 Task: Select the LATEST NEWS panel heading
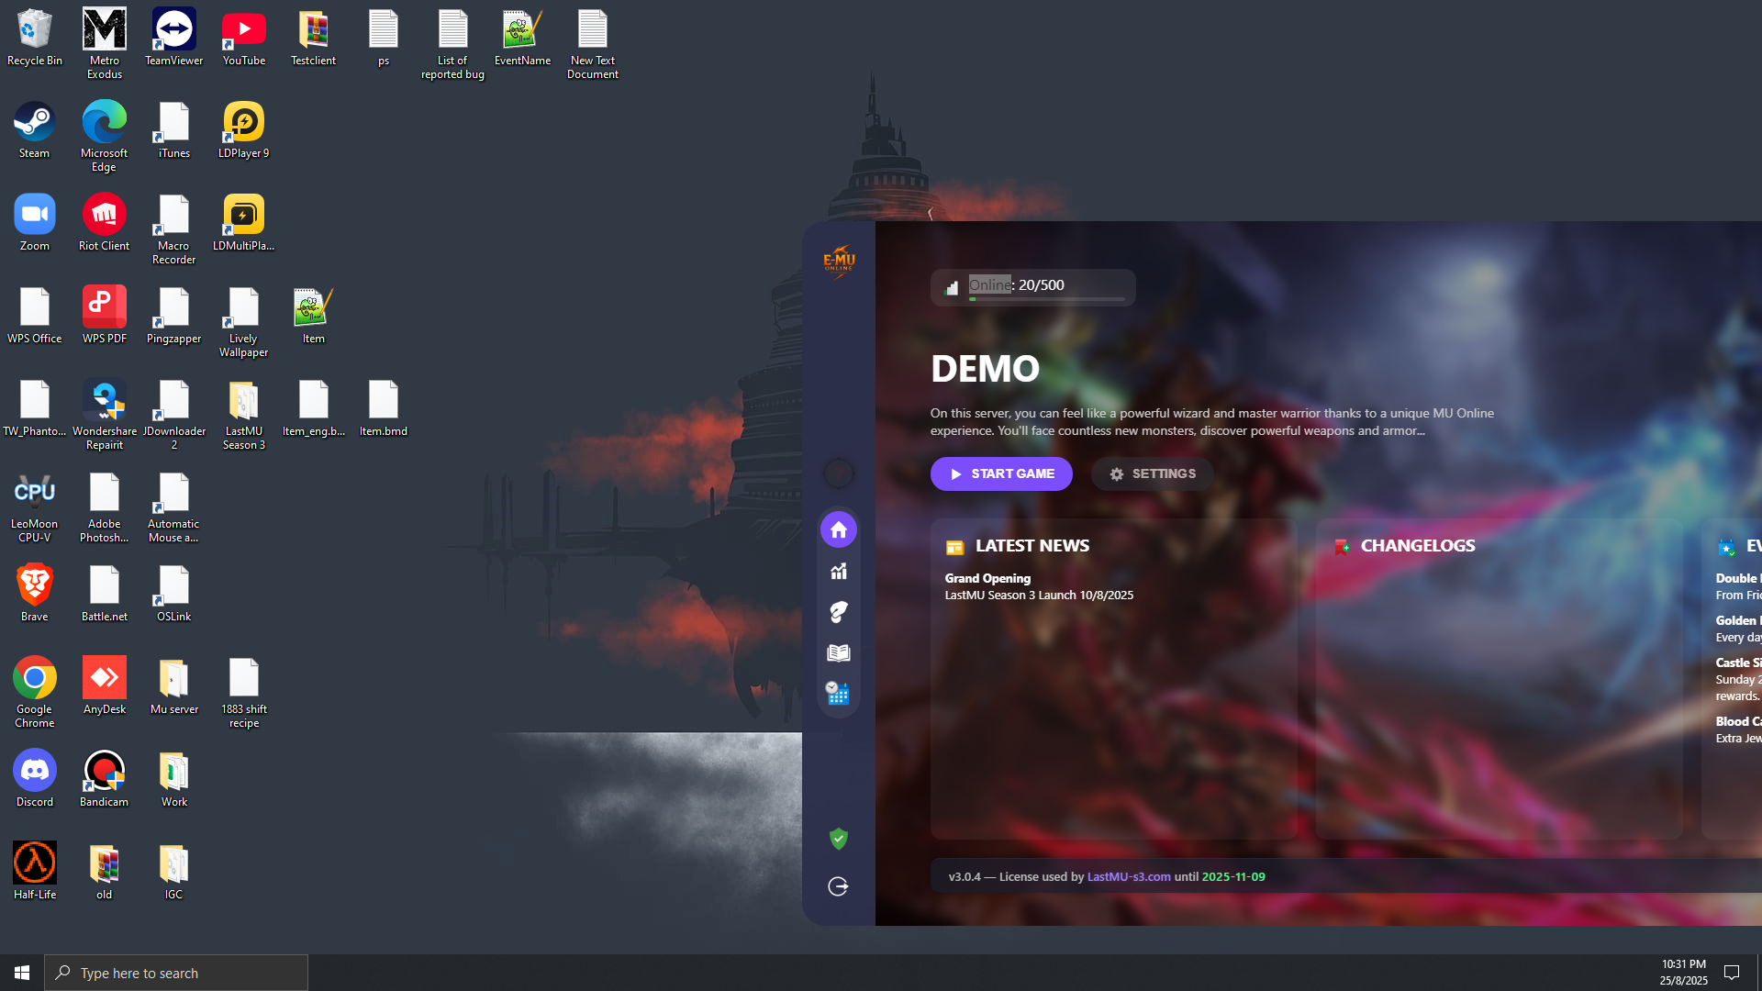(1032, 546)
